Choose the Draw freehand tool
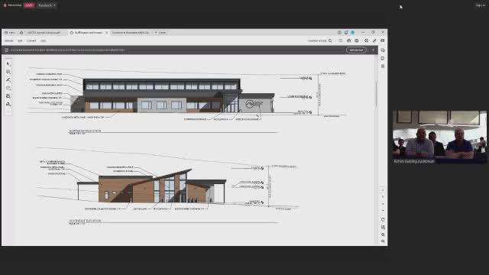The width and height of the screenshot is (489, 275). [8, 88]
